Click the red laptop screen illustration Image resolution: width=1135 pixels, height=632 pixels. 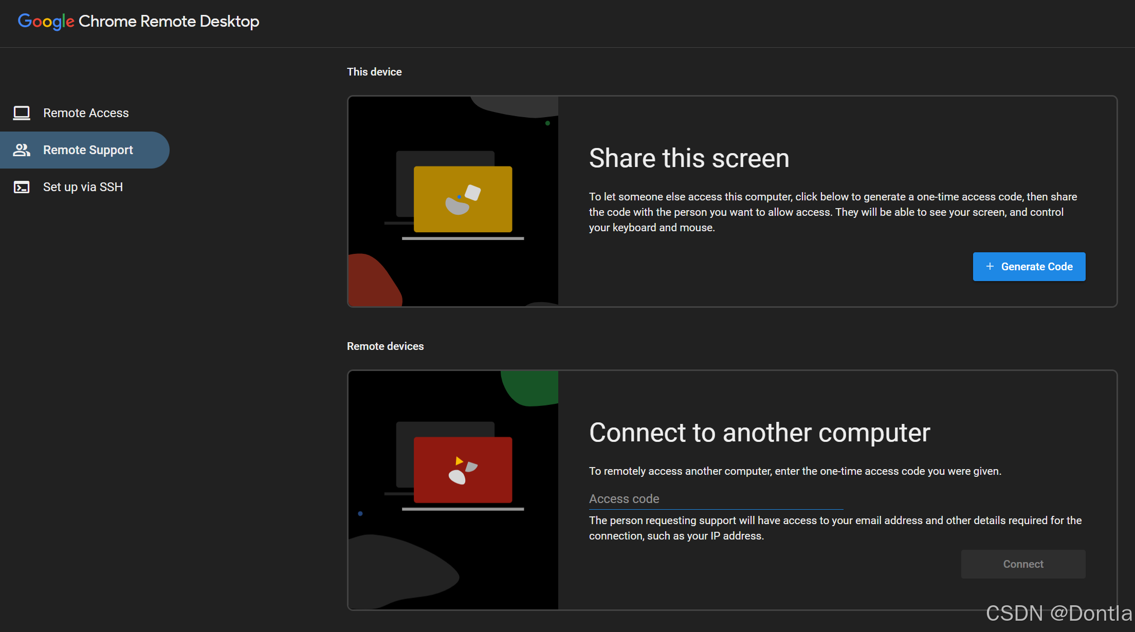pos(463,470)
